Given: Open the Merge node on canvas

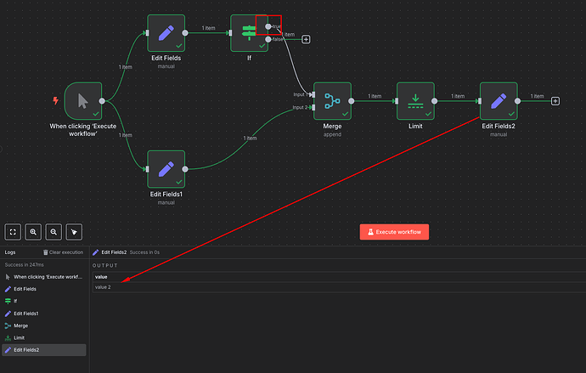Looking at the screenshot, I should tap(332, 101).
